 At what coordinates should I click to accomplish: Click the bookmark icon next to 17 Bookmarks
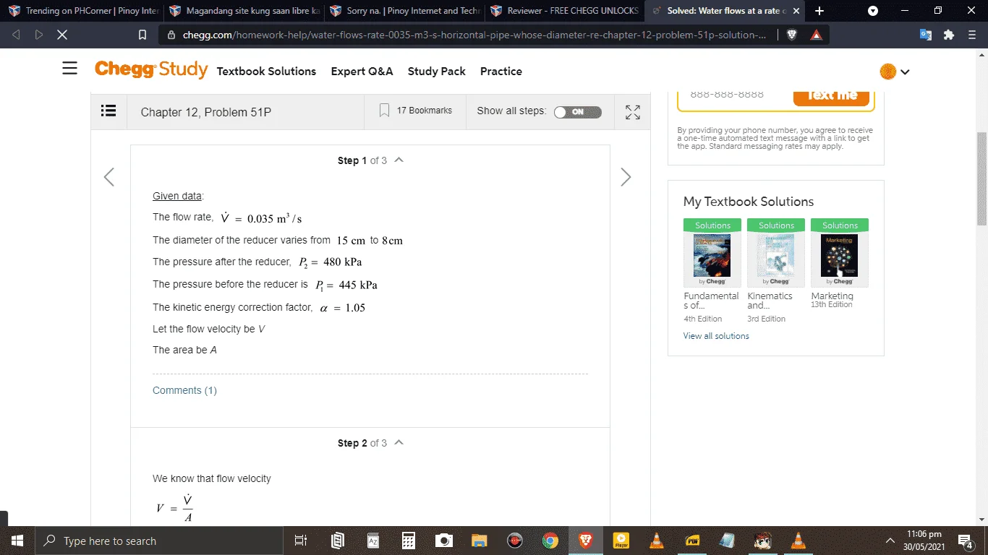tap(384, 111)
